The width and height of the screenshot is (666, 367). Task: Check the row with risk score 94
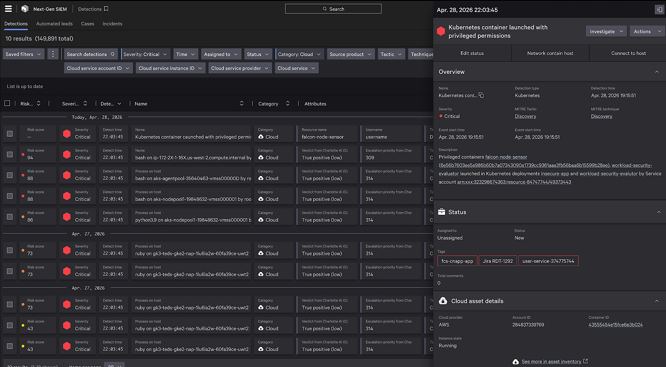(x=10, y=155)
